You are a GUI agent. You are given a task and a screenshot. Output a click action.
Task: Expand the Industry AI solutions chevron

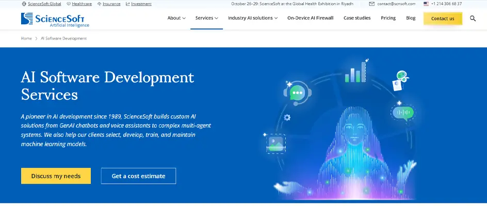click(276, 19)
